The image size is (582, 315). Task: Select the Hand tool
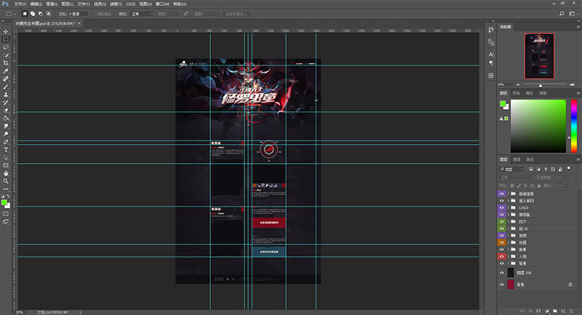pyautogui.click(x=6, y=173)
